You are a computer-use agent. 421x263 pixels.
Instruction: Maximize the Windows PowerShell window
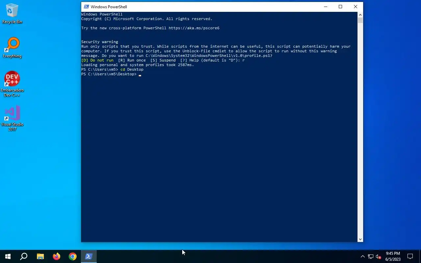[x=340, y=7]
